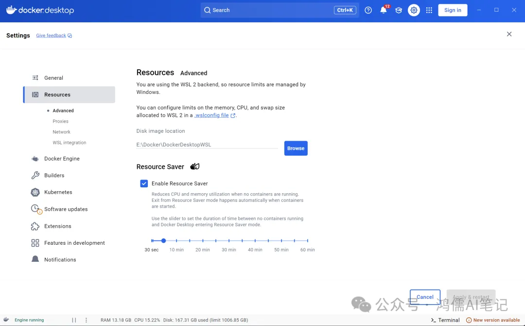The height and width of the screenshot is (326, 525).
Task: Open the Learning center graduation cap icon
Action: tap(399, 10)
